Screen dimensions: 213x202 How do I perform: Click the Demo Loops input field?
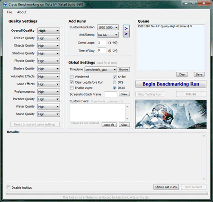coord(102,43)
